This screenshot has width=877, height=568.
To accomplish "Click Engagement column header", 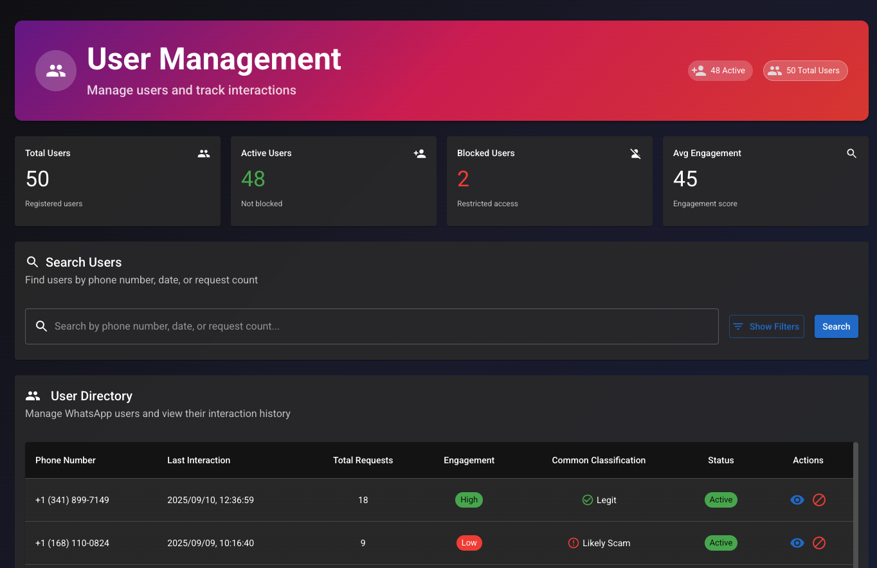I will pyautogui.click(x=469, y=460).
